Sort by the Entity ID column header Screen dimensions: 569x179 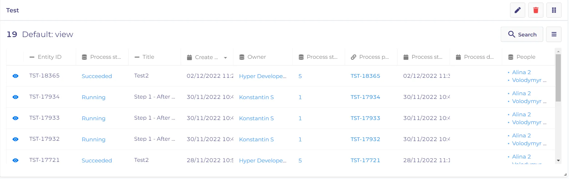tap(50, 57)
